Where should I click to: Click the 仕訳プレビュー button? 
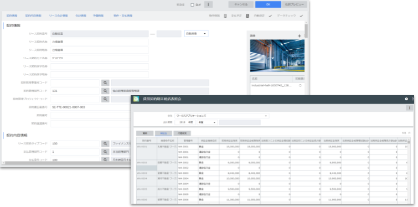click(x=295, y=4)
